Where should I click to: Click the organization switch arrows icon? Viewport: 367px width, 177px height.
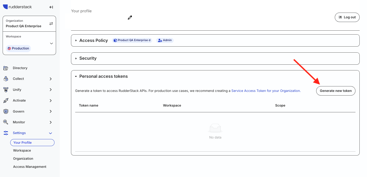coord(51,23)
